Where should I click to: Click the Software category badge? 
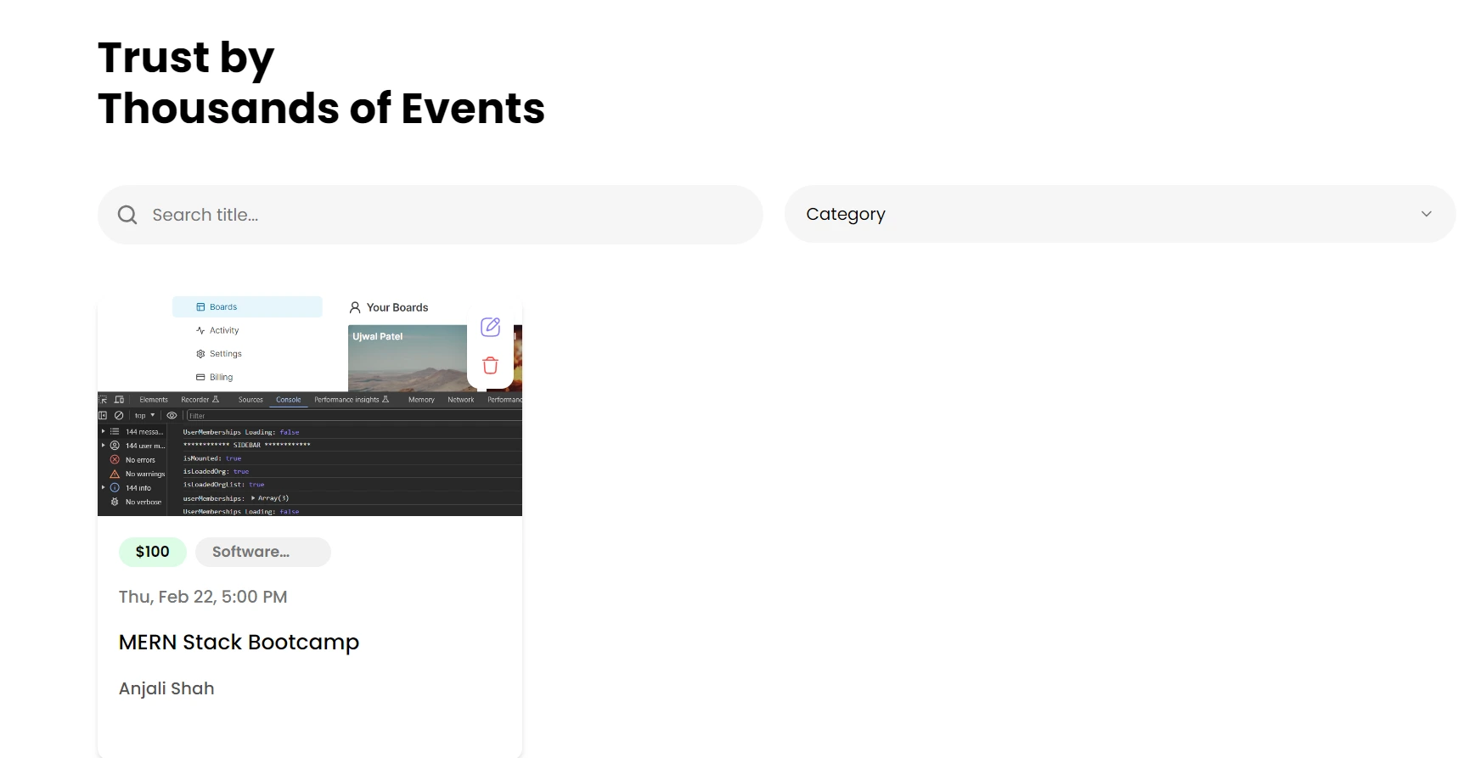click(262, 552)
